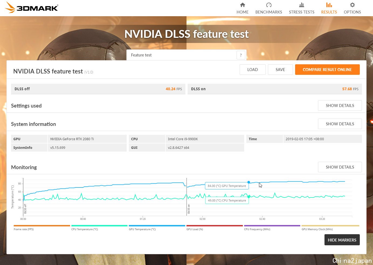This screenshot has width=373, height=265.
Task: Click the Results chart icon
Action: (x=329, y=5)
